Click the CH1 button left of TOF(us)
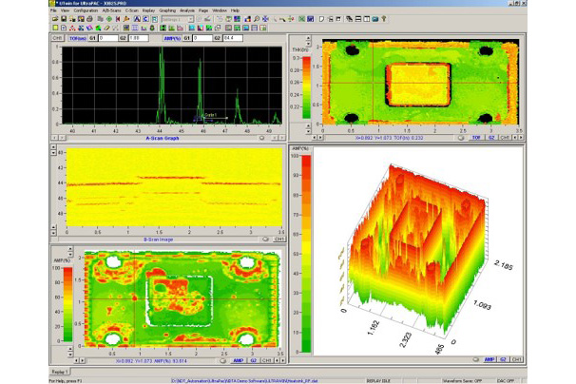 point(55,37)
